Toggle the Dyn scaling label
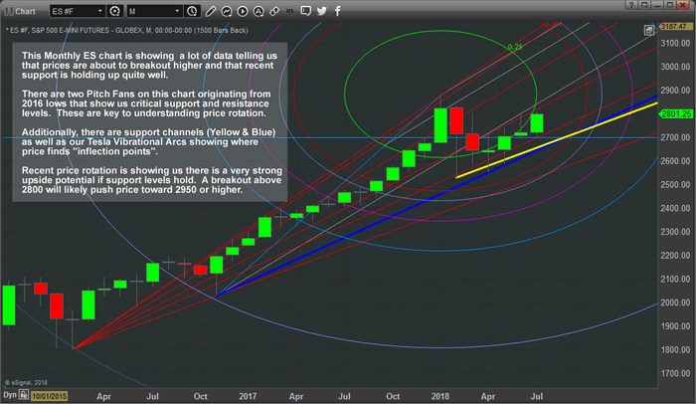The height and width of the screenshot is (404, 696). [x=10, y=395]
